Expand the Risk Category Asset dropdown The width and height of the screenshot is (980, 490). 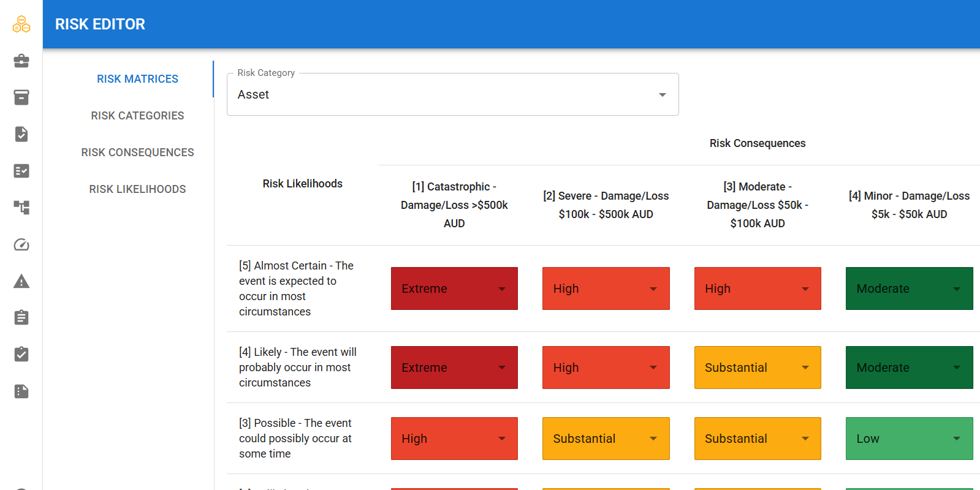453,94
